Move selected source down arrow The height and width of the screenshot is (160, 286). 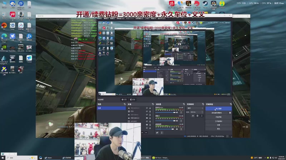[x=146, y=133]
